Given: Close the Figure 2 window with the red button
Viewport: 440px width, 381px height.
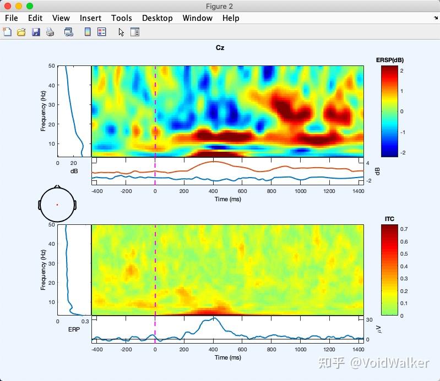Looking at the screenshot, I should tap(8, 6).
